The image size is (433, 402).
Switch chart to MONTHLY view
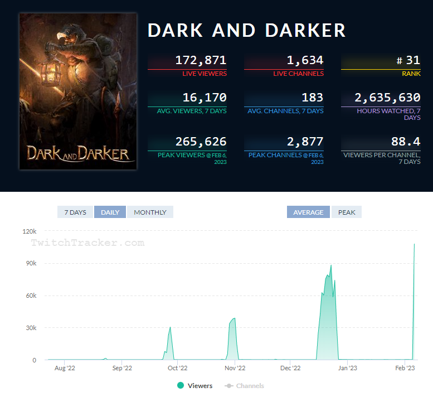[x=150, y=212]
